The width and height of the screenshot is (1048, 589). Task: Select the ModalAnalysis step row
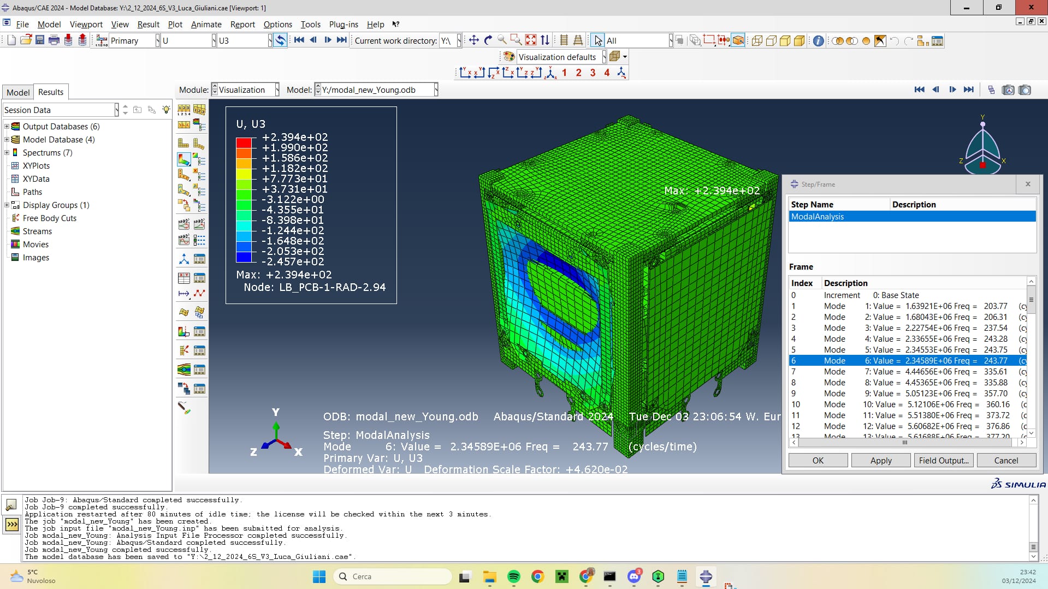pos(912,217)
